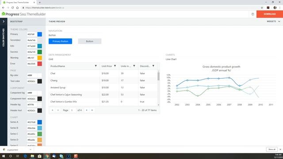The image size is (283, 159).
Task: Open Task View on taskbar
Action: pos(18,156)
